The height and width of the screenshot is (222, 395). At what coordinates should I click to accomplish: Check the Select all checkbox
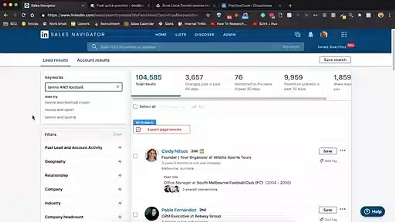[x=135, y=106]
